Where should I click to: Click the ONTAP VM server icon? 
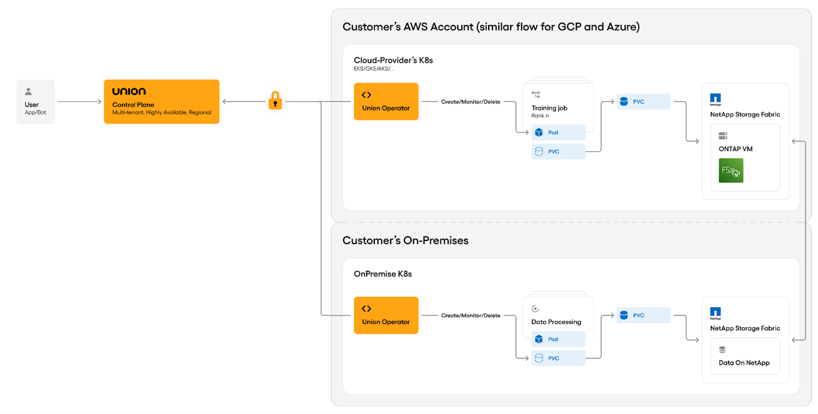[724, 136]
